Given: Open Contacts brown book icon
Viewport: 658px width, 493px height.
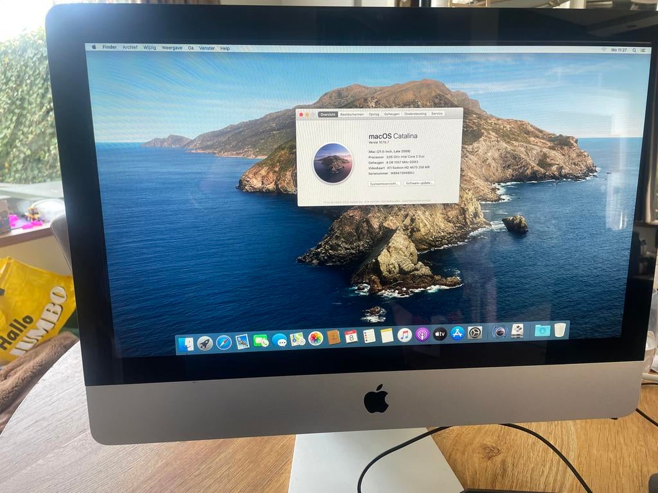Looking at the screenshot, I should 333,338.
